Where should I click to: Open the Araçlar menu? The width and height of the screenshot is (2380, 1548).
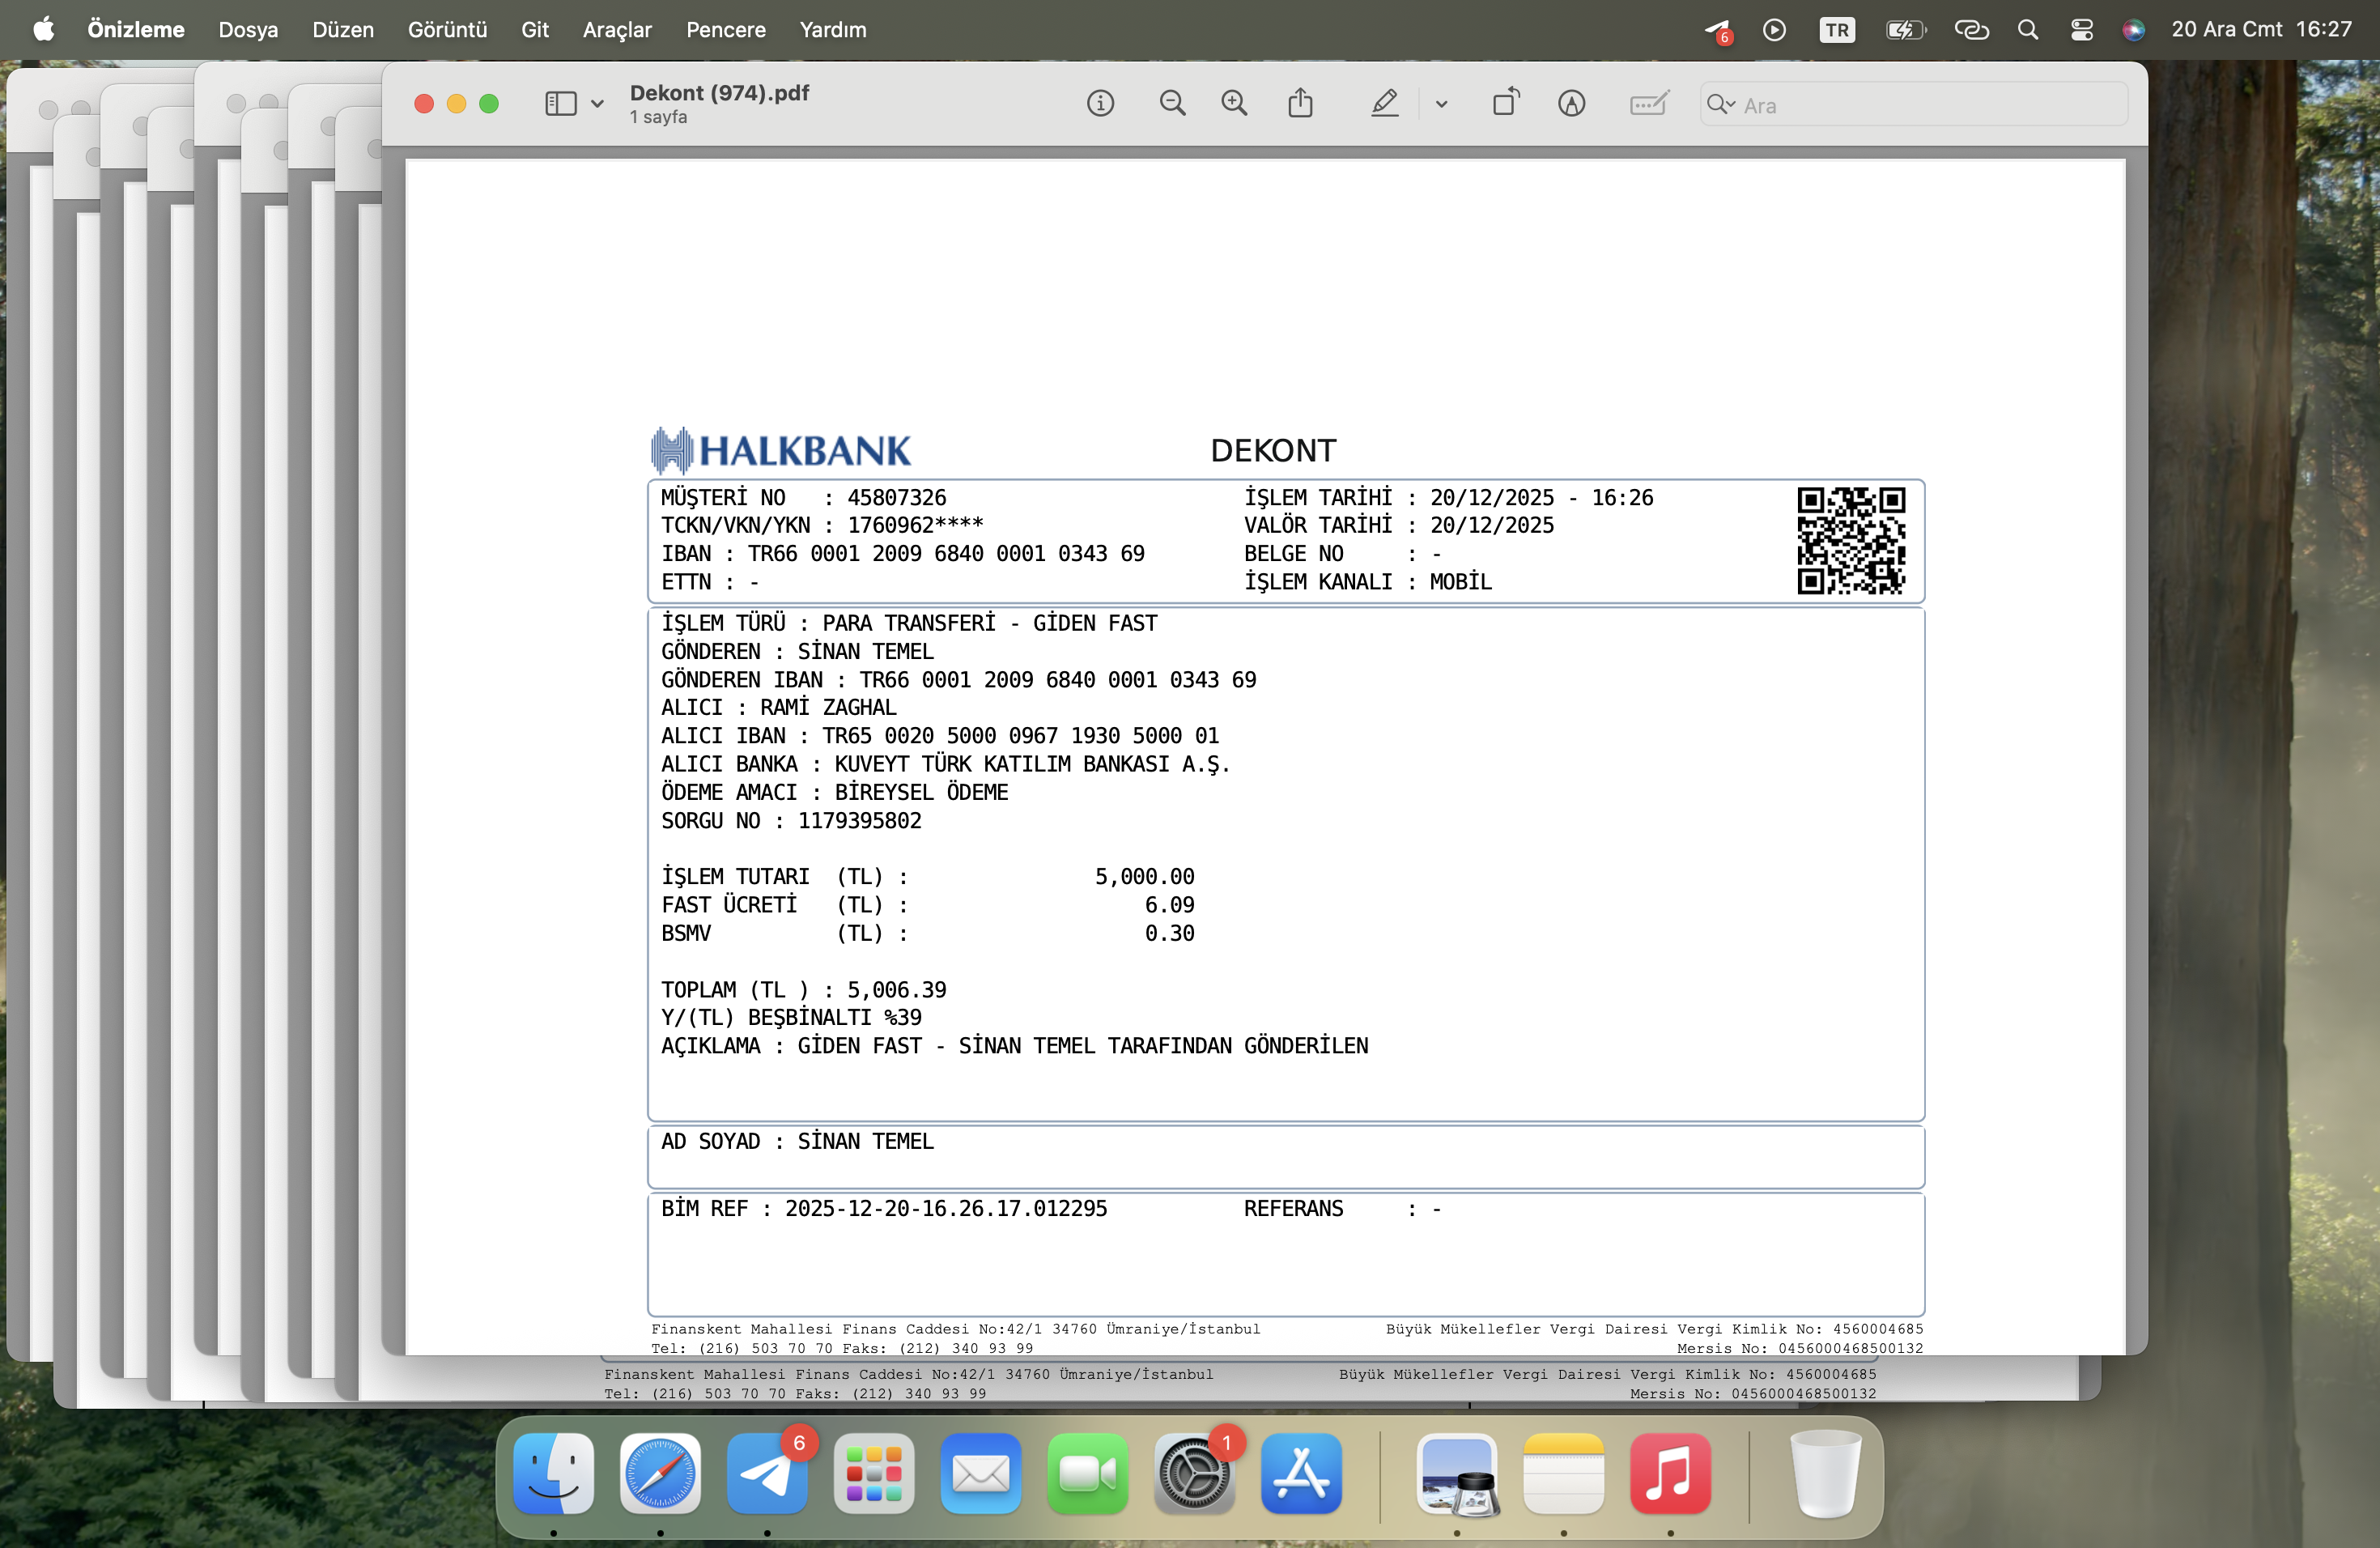pyautogui.click(x=617, y=29)
